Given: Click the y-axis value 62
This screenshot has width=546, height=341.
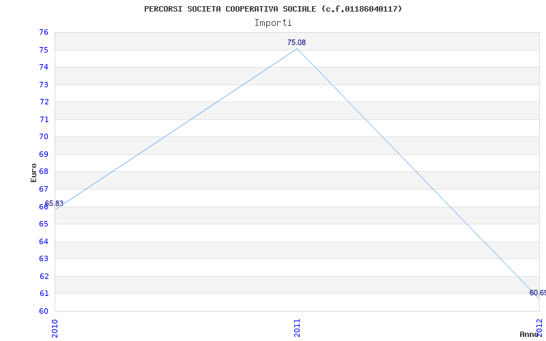Looking at the screenshot, I should click(x=44, y=276).
